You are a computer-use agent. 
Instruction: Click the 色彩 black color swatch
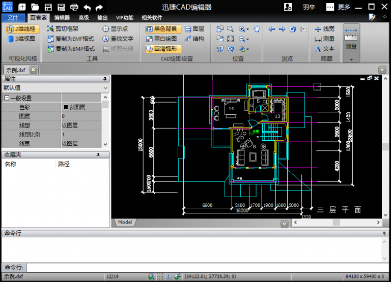(66, 107)
